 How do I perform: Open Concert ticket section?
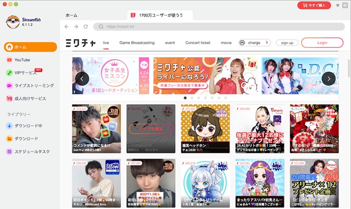[198, 43]
